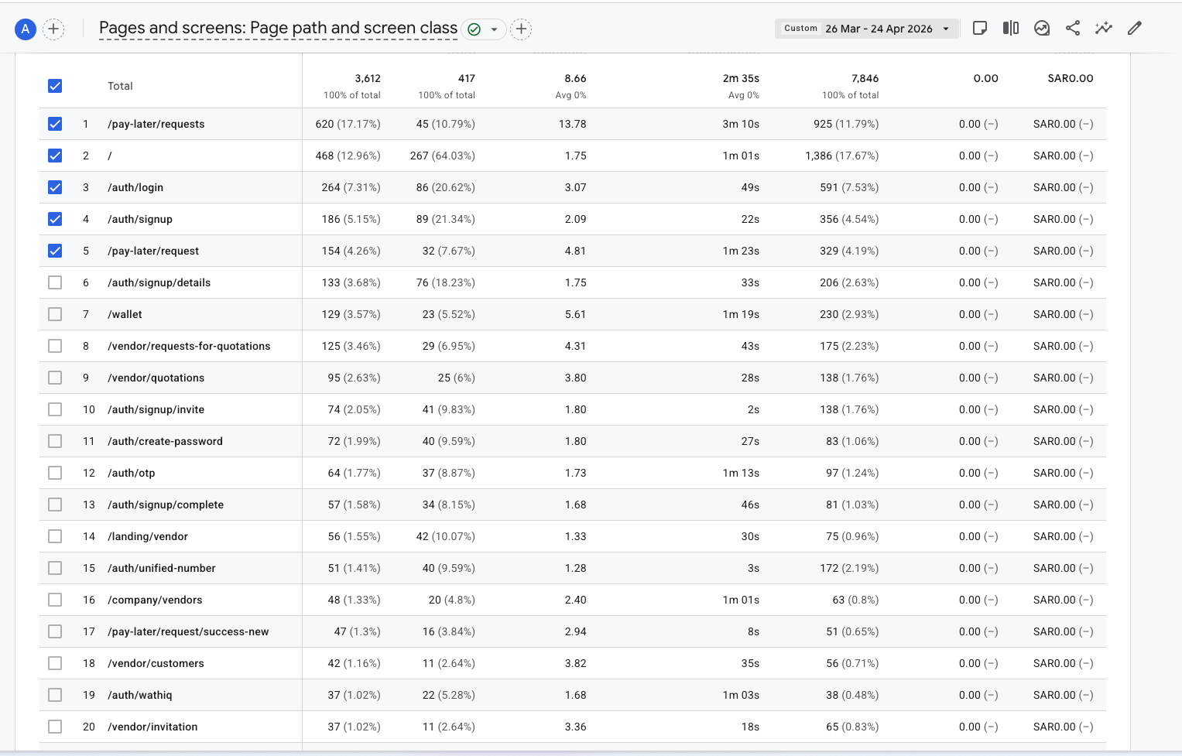The image size is (1182, 756).
Task: Click the edit comparisons column icon
Action: (1011, 29)
